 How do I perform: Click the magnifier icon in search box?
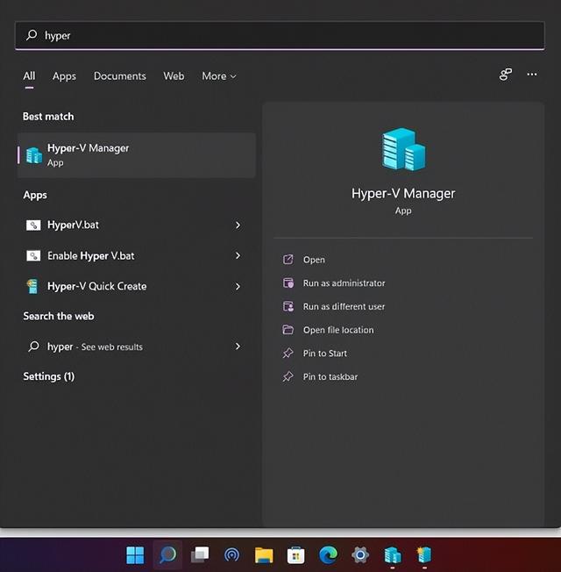point(32,35)
